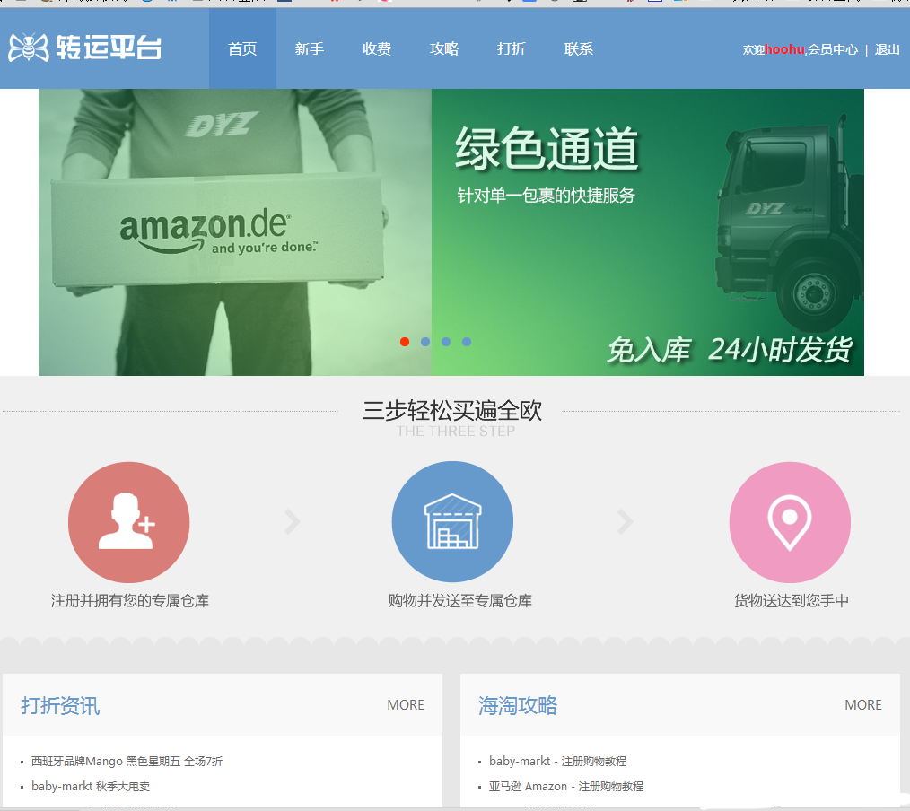This screenshot has height=811, width=910.
Task: Open 西班牙品牌Mango 黑色星期五 article
Action: click(127, 761)
